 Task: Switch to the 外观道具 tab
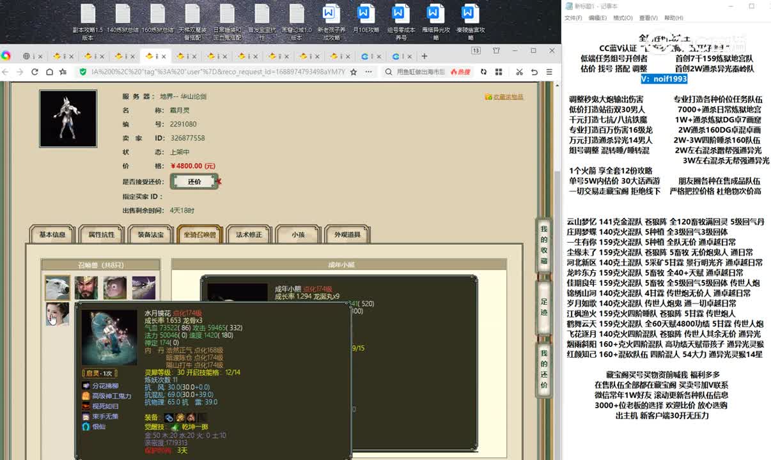[x=347, y=234]
